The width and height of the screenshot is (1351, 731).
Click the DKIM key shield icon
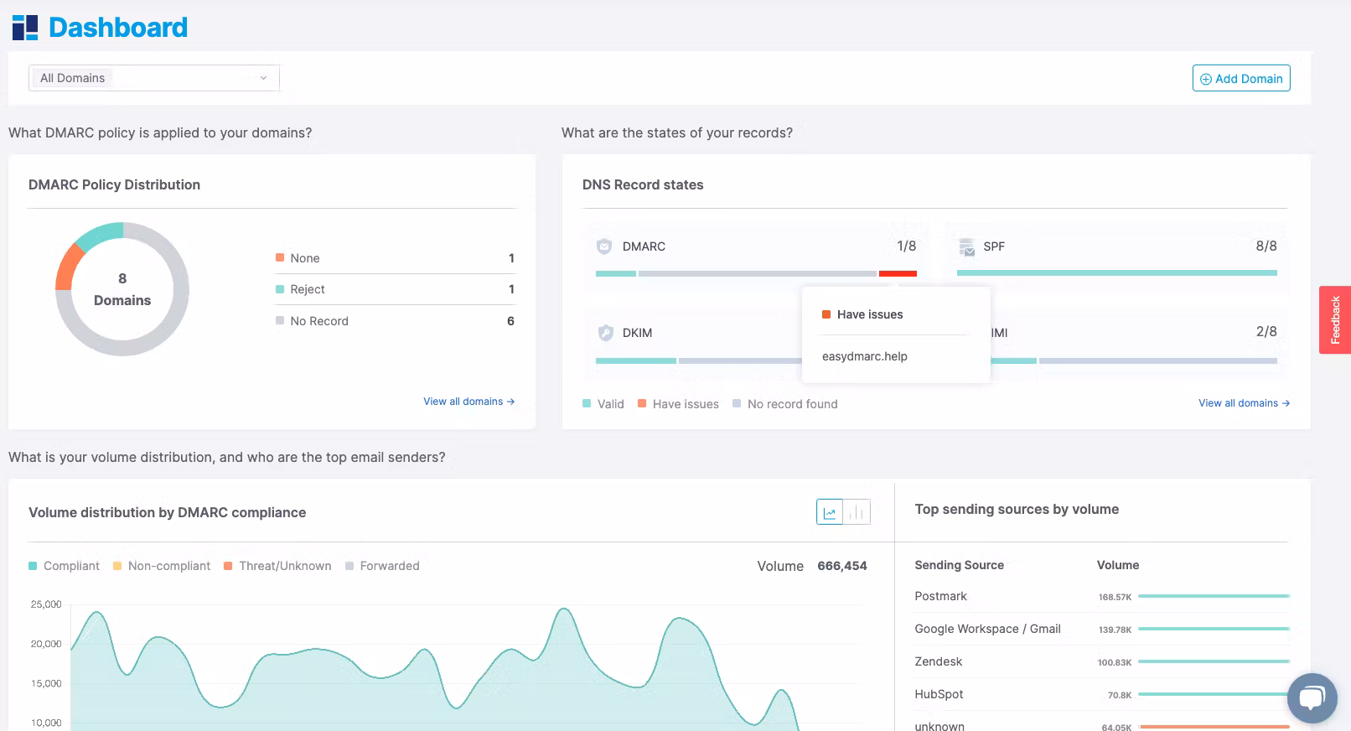pos(605,333)
